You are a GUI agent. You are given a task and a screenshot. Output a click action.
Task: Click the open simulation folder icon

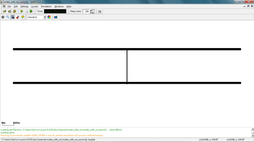click(5, 11)
